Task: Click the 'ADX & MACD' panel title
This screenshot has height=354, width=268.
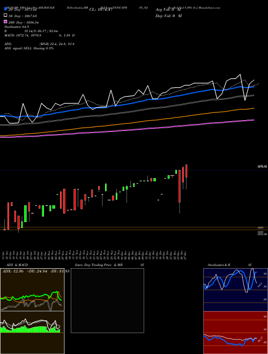Action: click(x=17, y=265)
